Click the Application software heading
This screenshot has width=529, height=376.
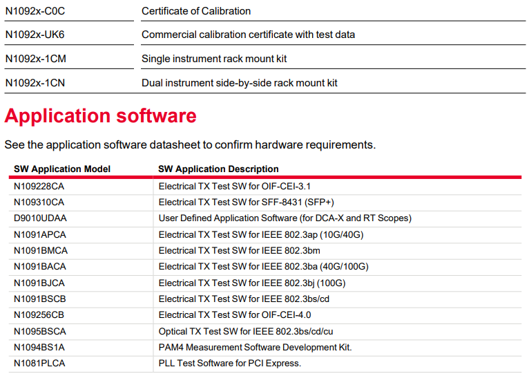pyautogui.click(x=100, y=115)
